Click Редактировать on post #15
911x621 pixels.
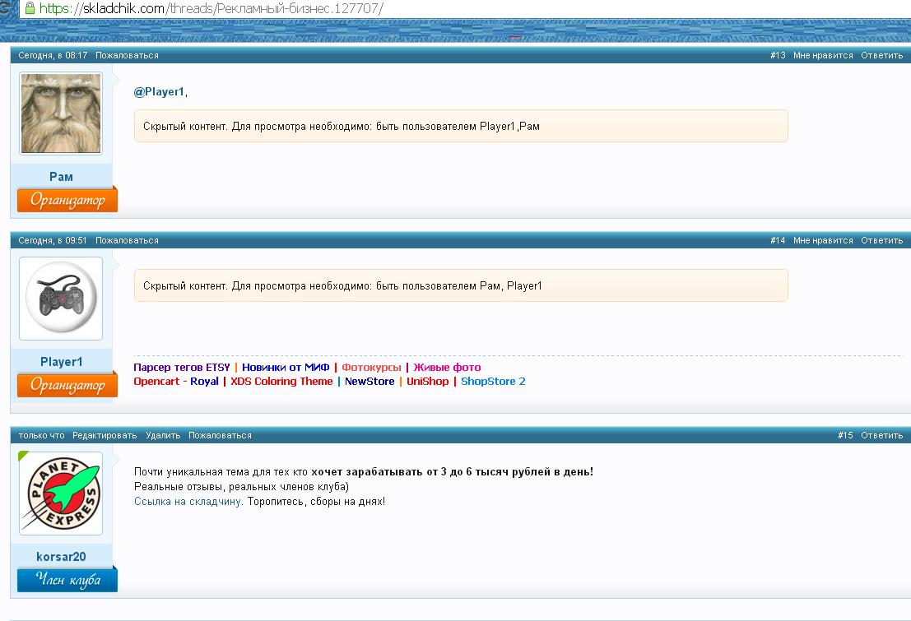(105, 435)
